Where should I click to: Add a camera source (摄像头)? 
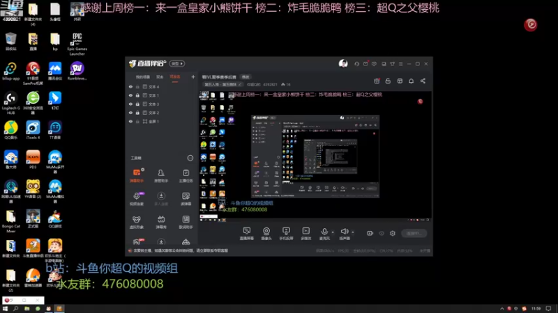(266, 234)
